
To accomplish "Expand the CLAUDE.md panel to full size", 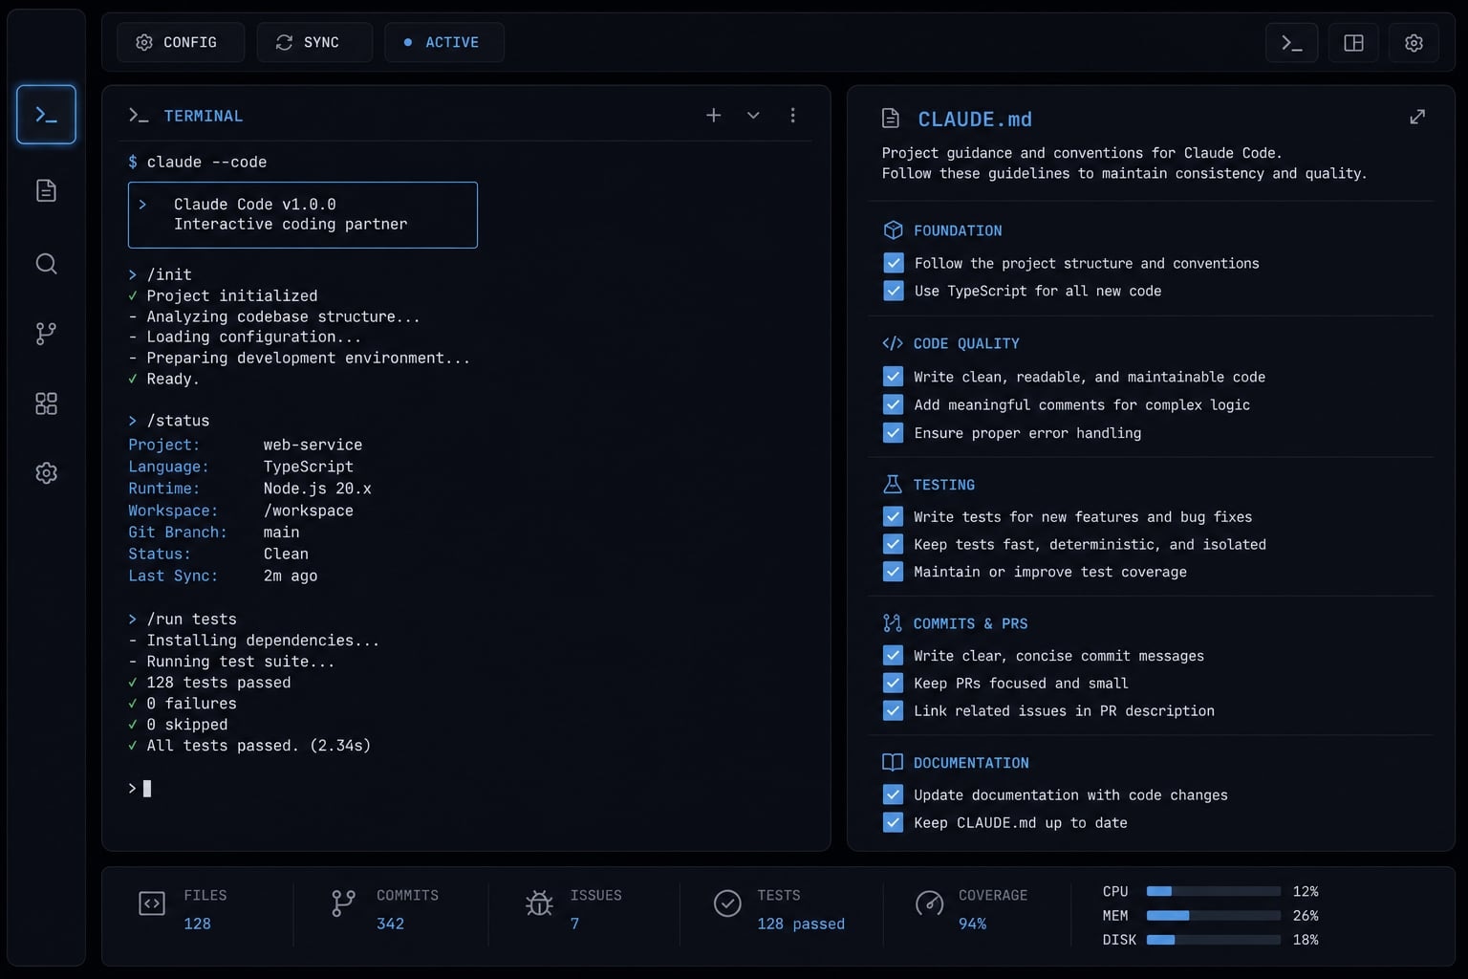I will [x=1417, y=117].
